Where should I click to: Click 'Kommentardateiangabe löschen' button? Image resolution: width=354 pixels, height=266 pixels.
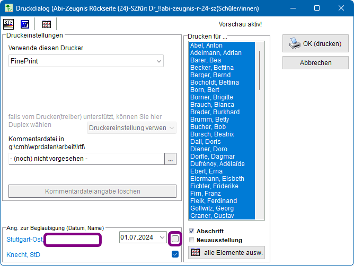(x=93, y=191)
